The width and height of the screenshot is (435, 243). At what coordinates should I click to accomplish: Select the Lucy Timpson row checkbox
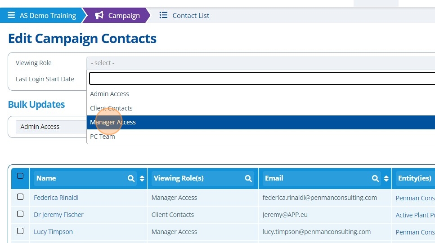(x=20, y=231)
